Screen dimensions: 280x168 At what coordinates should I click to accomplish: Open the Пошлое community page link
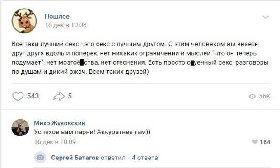click(x=57, y=16)
